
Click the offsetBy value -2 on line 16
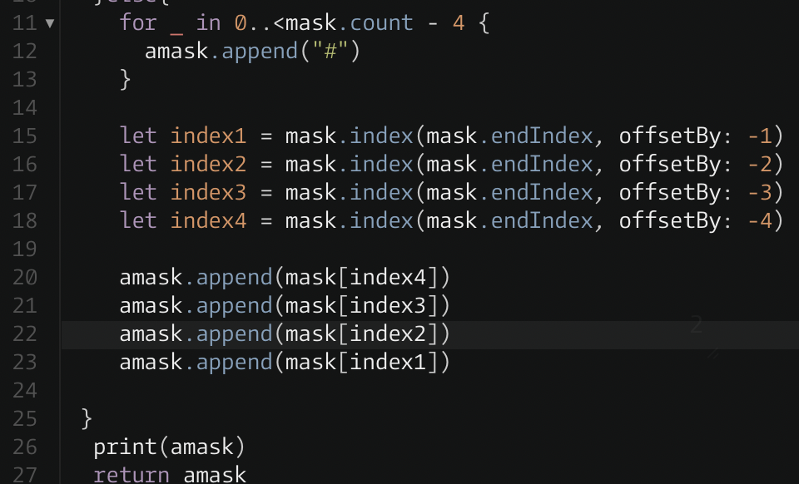coord(760,165)
